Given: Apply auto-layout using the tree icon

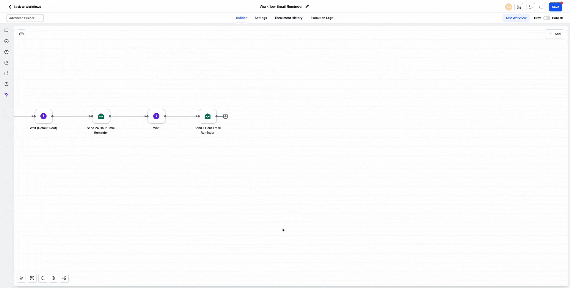Looking at the screenshot, I should (64, 278).
